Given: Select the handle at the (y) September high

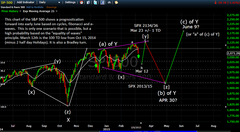Looking at the screenshot, I should pos(55,63).
